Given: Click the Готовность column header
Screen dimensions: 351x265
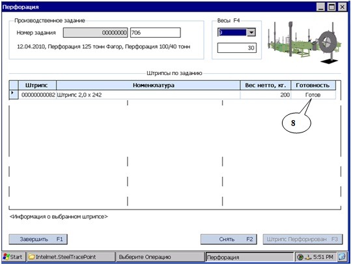Looking at the screenshot, I should pos(313,86).
